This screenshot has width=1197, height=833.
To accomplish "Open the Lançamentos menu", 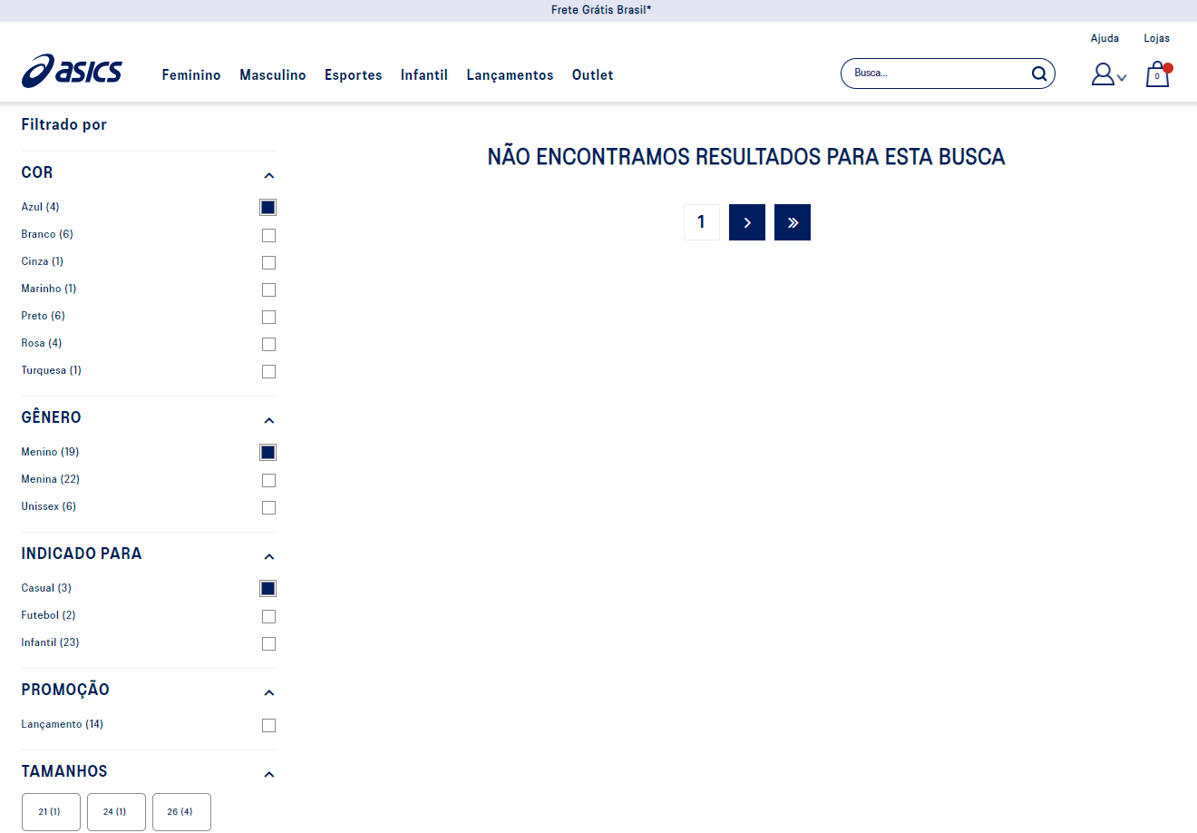I will point(510,75).
